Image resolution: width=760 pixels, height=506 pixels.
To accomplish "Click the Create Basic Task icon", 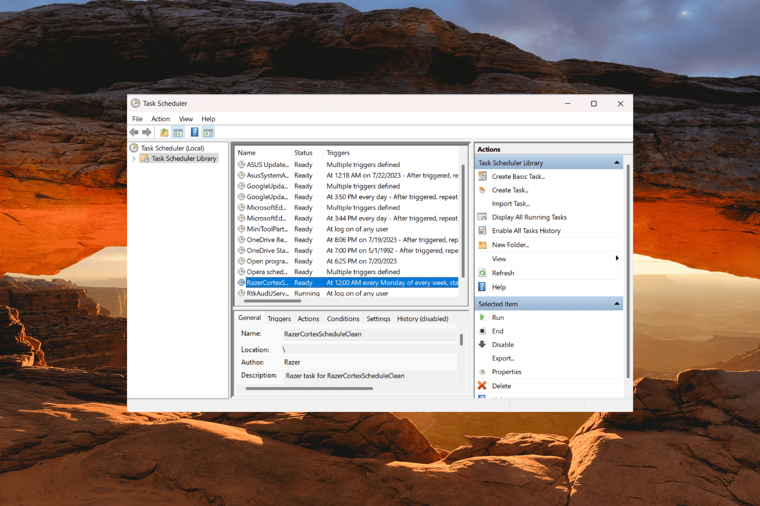I will (482, 176).
